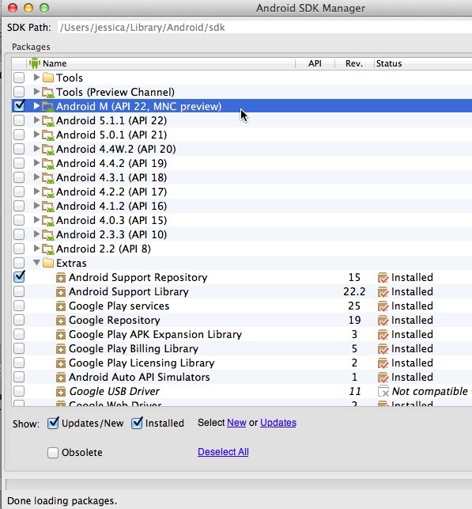This screenshot has width=472, height=509.
Task: Click the Android Support Repository package icon
Action: [61, 278]
